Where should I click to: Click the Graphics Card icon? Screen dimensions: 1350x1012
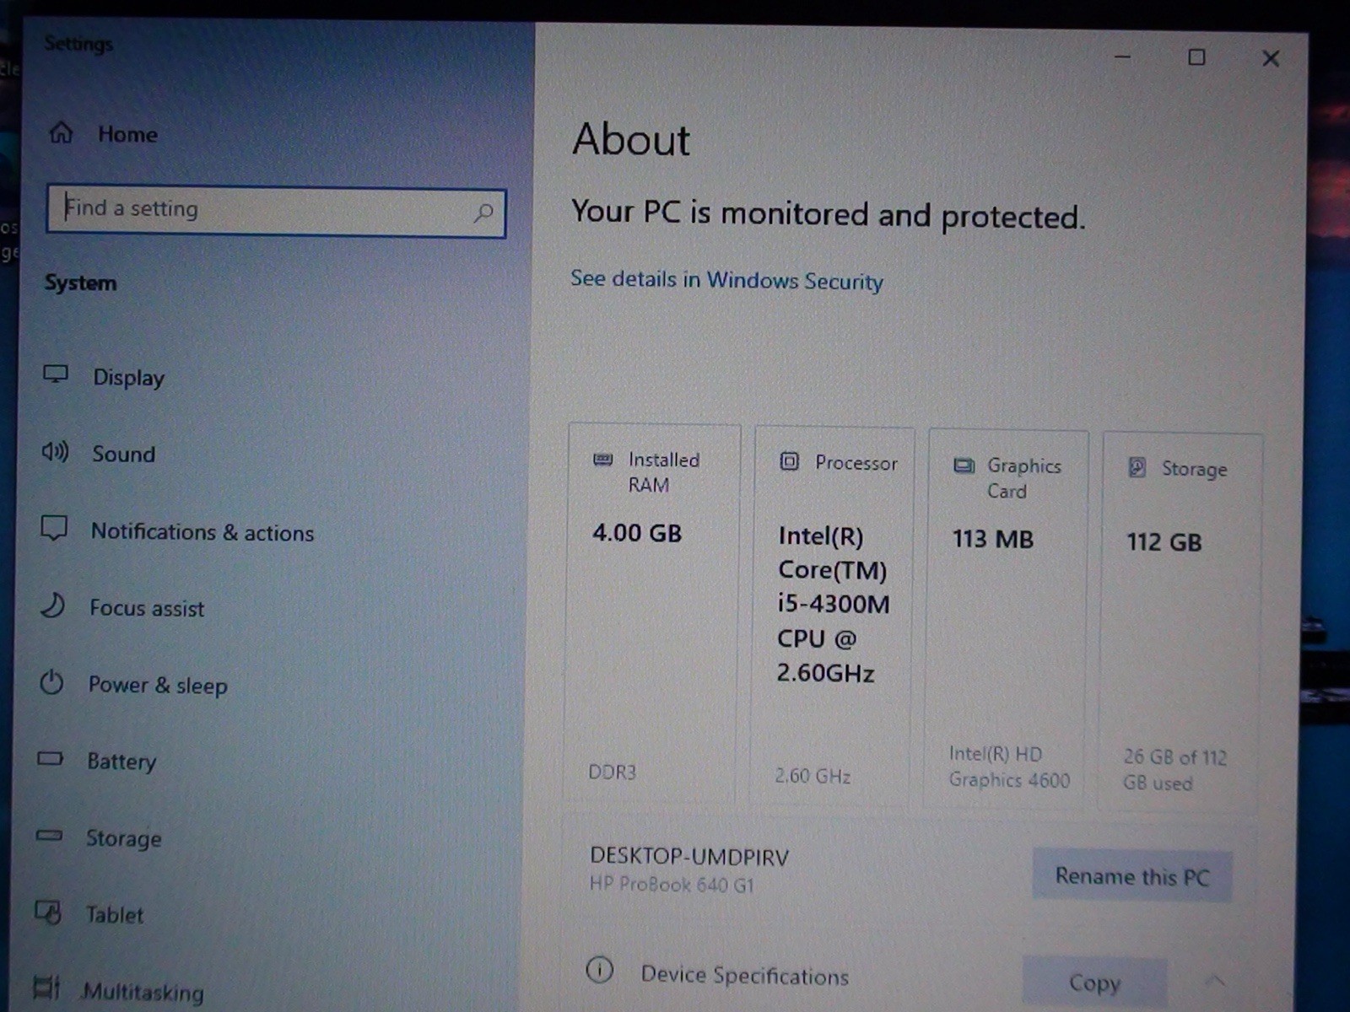(x=964, y=466)
